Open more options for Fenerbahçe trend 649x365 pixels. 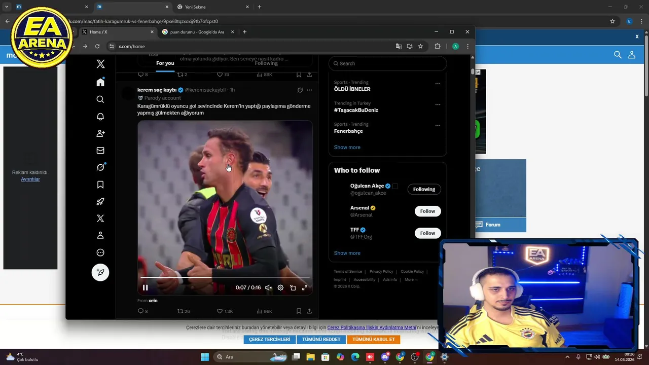[438, 126]
